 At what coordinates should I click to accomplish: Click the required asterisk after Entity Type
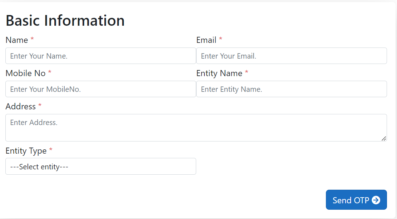point(51,149)
